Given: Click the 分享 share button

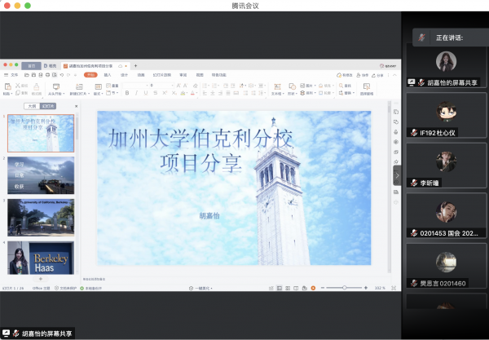Looking at the screenshot, I should tap(379, 74).
